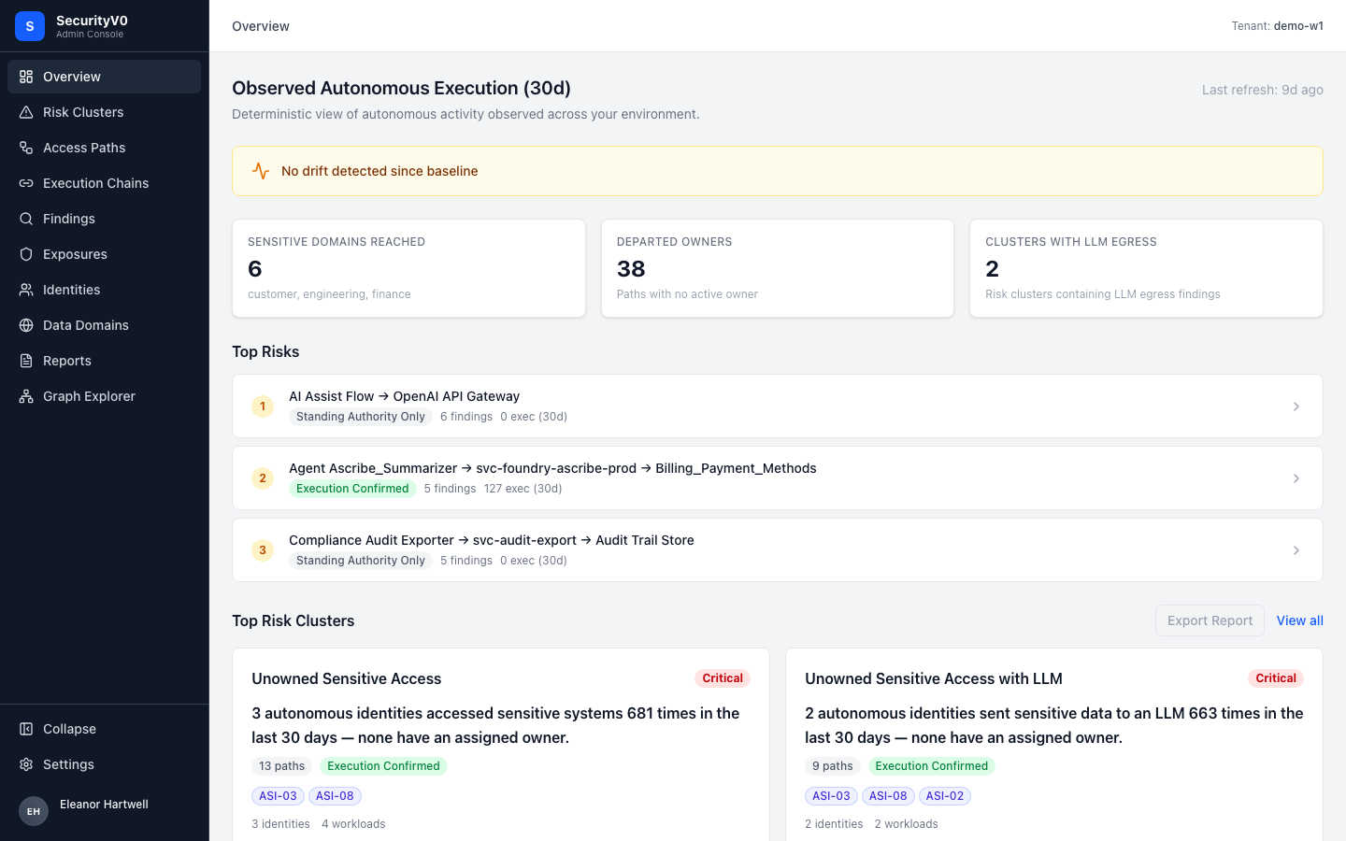Select Overview in the sidebar
The height and width of the screenshot is (841, 1346).
(x=104, y=77)
